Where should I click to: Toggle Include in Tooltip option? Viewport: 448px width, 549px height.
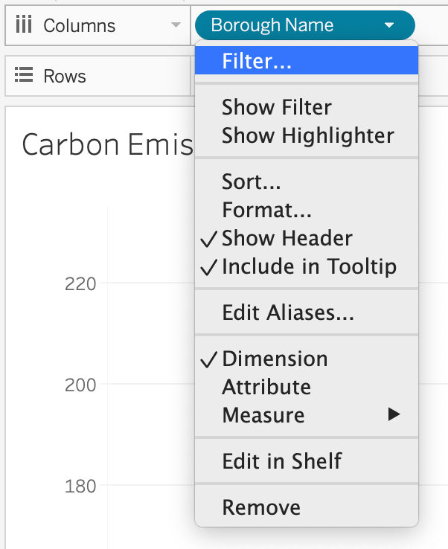point(309,266)
